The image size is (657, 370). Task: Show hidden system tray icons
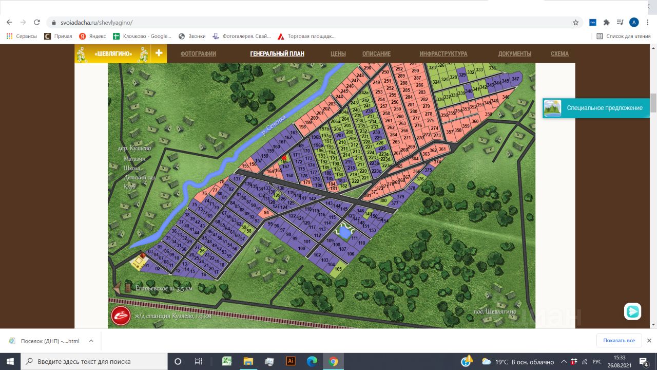tap(564, 362)
